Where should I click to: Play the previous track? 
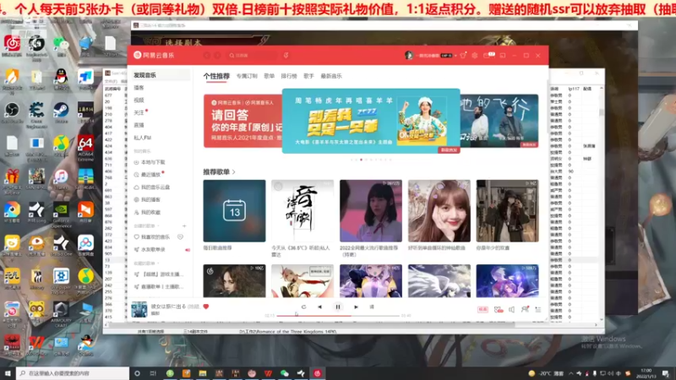point(320,307)
